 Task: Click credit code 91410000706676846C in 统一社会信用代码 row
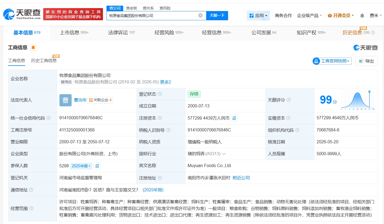[x=81, y=118]
